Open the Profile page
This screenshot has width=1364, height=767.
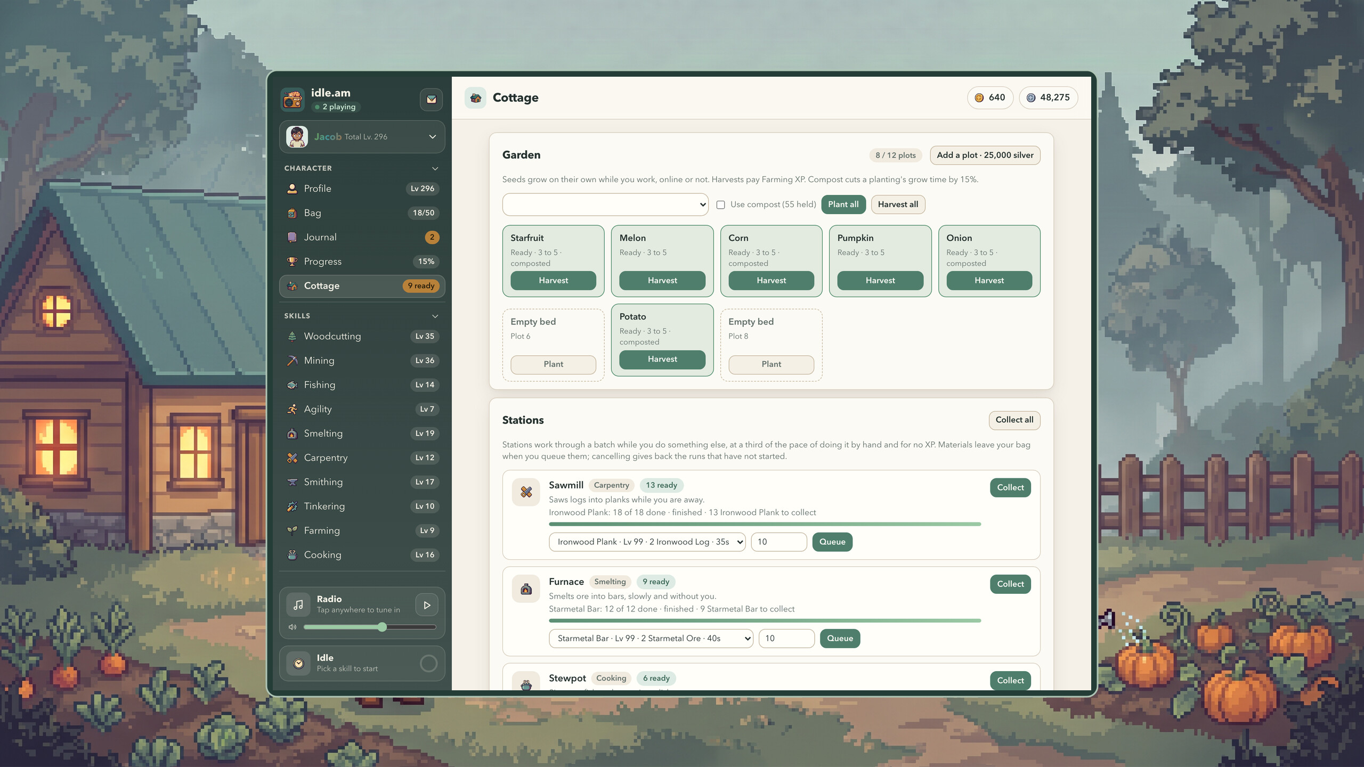click(x=362, y=189)
